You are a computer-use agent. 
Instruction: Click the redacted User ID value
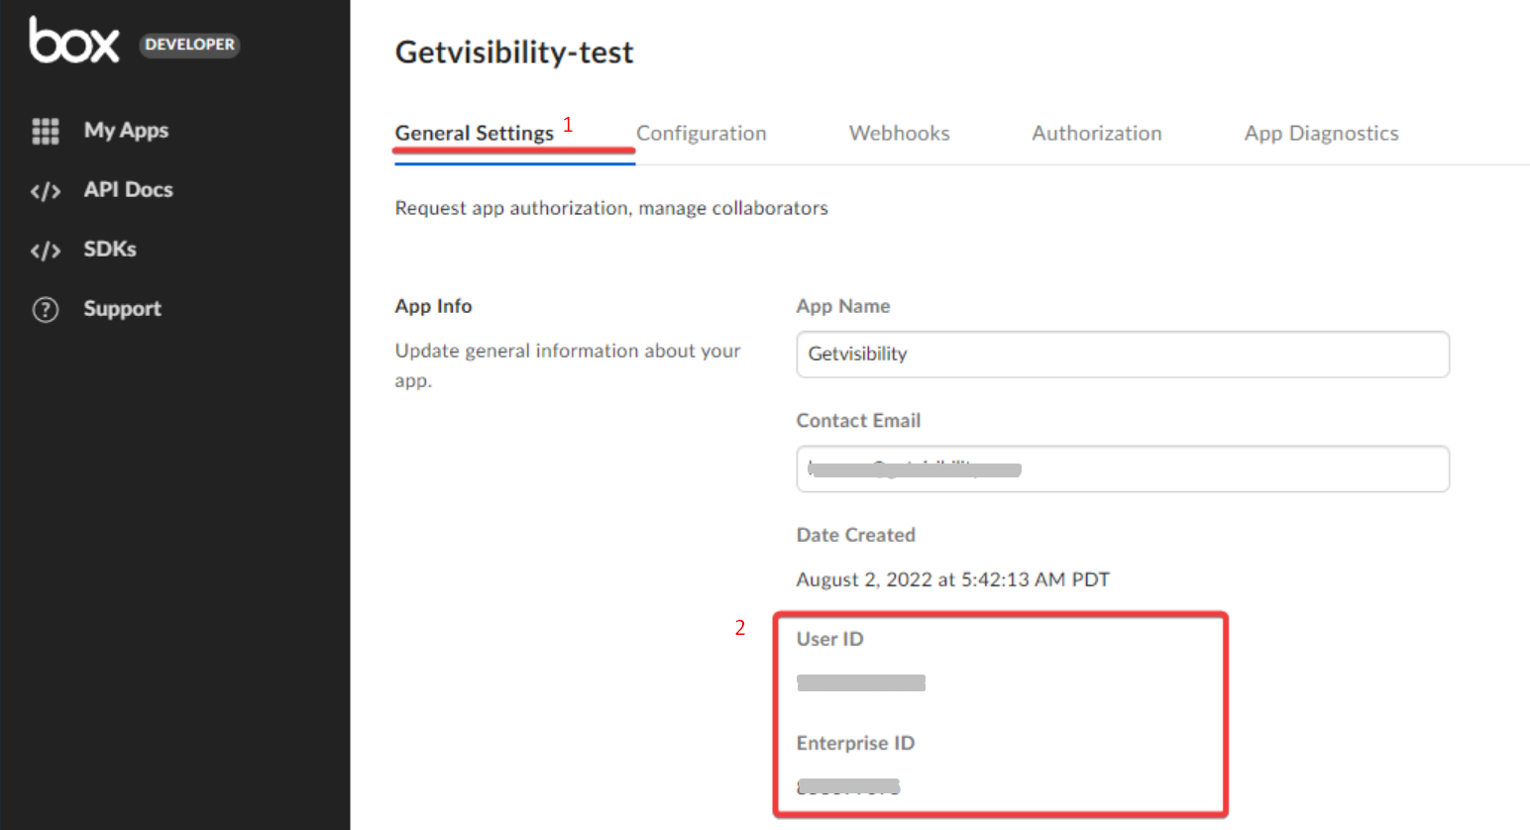tap(860, 682)
